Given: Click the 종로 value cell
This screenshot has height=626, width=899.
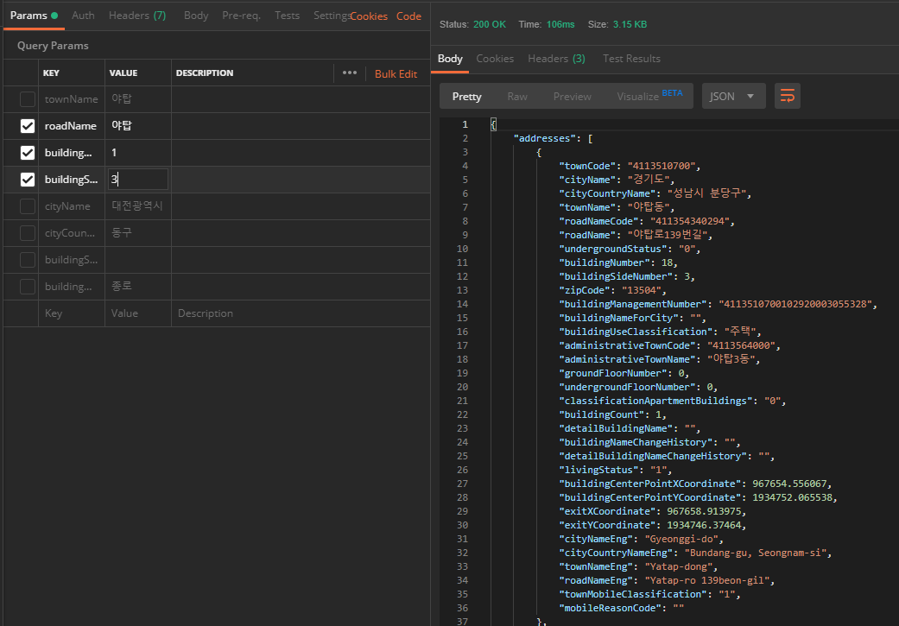Looking at the screenshot, I should [138, 287].
